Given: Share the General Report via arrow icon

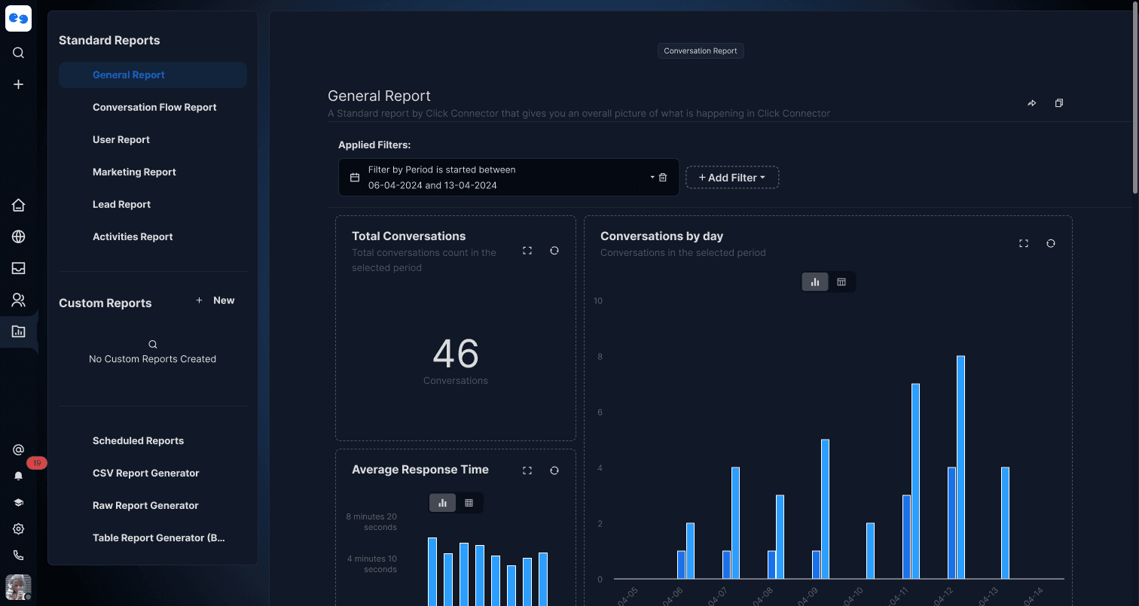Looking at the screenshot, I should (1032, 103).
